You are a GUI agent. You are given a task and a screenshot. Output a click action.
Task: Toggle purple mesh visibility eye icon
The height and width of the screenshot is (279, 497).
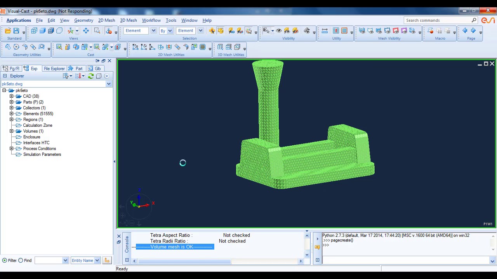(404, 31)
